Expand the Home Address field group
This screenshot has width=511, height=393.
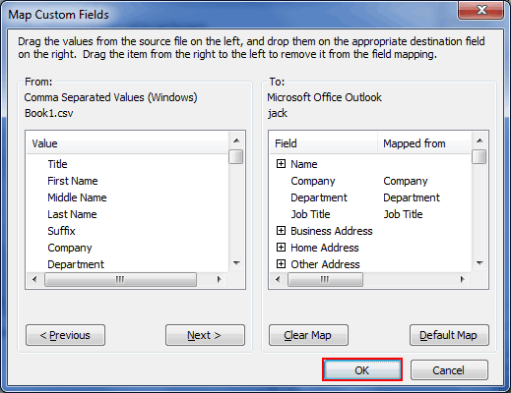[x=281, y=248]
